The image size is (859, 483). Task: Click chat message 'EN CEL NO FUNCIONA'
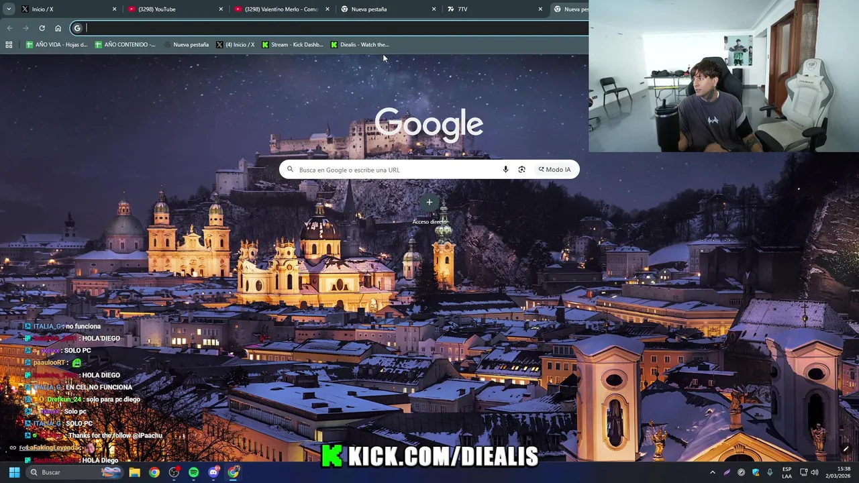pyautogui.click(x=99, y=388)
